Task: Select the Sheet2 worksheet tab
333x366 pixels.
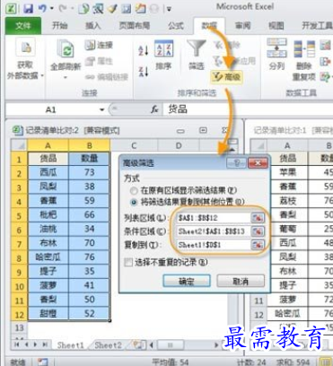Action: click(x=108, y=345)
